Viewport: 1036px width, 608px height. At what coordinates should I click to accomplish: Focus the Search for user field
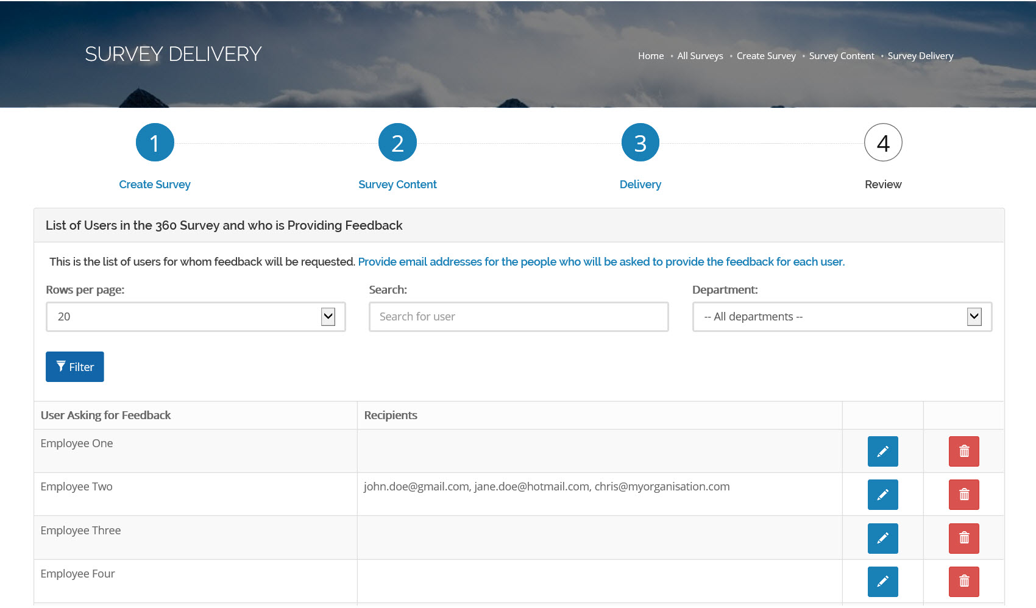518,317
